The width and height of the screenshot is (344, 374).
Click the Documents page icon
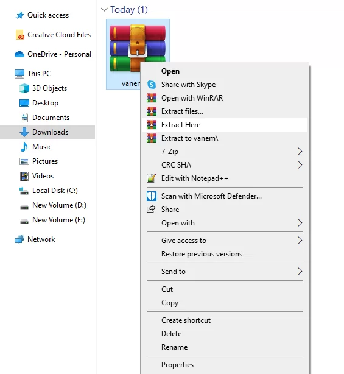pos(24,118)
